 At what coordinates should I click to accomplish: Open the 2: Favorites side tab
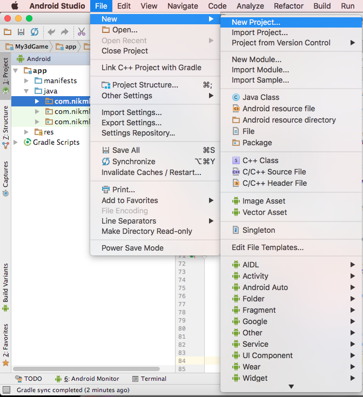(5, 345)
